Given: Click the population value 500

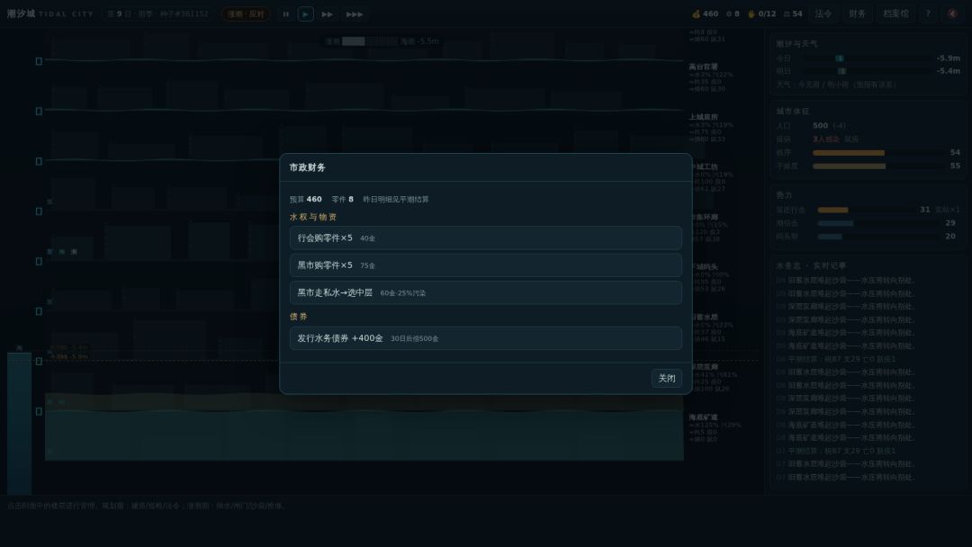Looking at the screenshot, I should coord(820,126).
